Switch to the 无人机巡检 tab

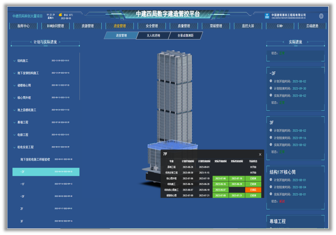[153, 36]
